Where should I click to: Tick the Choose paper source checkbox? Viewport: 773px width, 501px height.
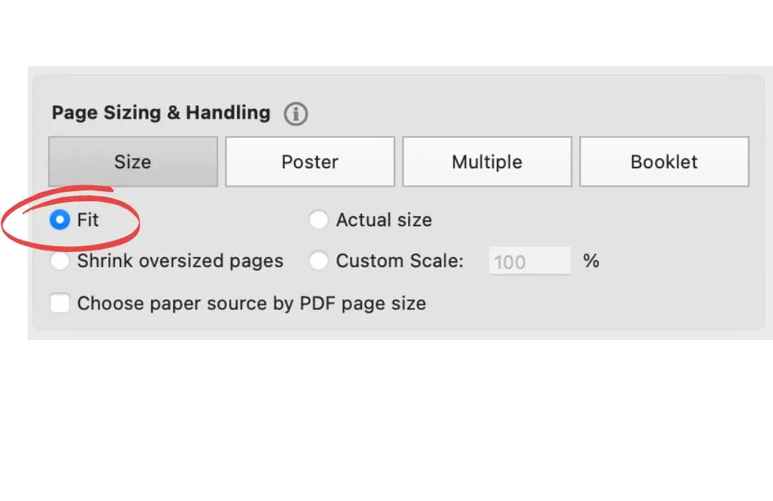coord(60,303)
